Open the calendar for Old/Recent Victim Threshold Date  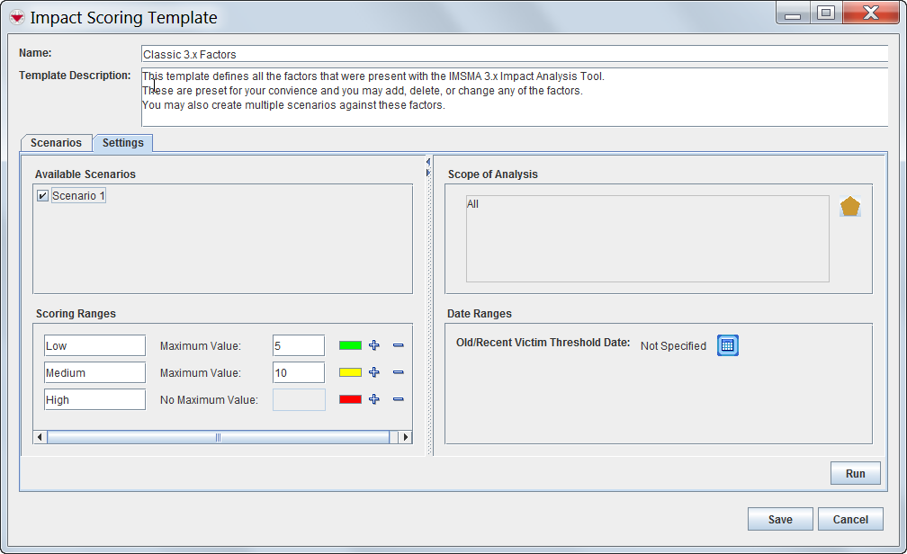click(727, 344)
